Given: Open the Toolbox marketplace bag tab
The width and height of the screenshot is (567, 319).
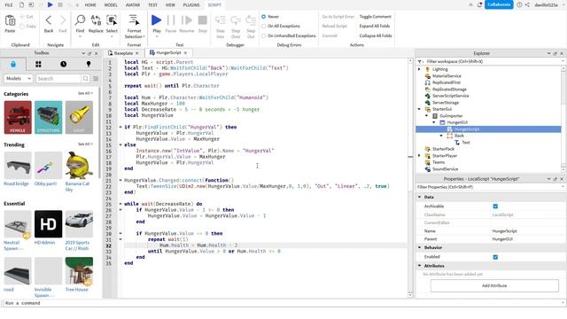Looking at the screenshot, I should 13,65.
